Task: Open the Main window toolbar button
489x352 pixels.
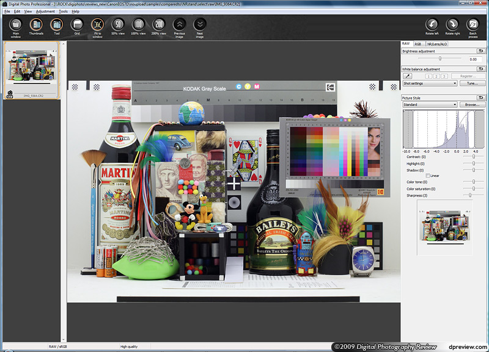Action: 16,27
